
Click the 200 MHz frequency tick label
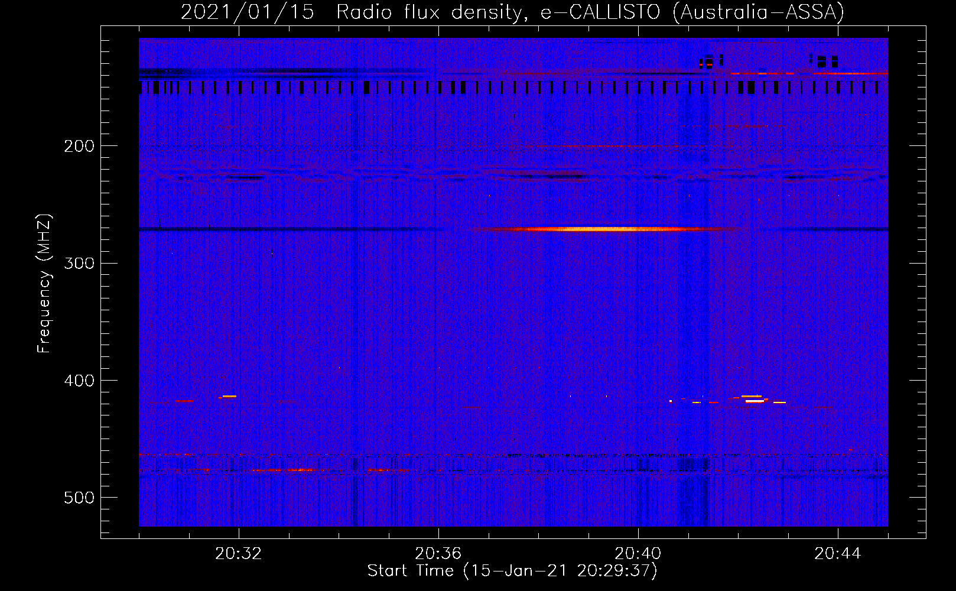[79, 146]
